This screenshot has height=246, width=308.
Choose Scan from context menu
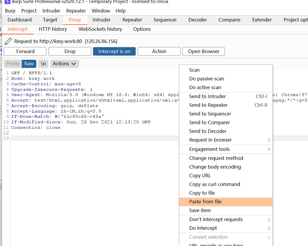[x=226, y=70]
